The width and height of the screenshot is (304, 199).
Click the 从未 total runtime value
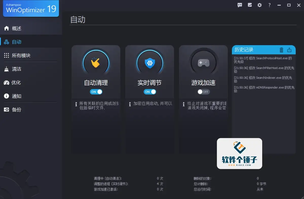[x=260, y=189]
